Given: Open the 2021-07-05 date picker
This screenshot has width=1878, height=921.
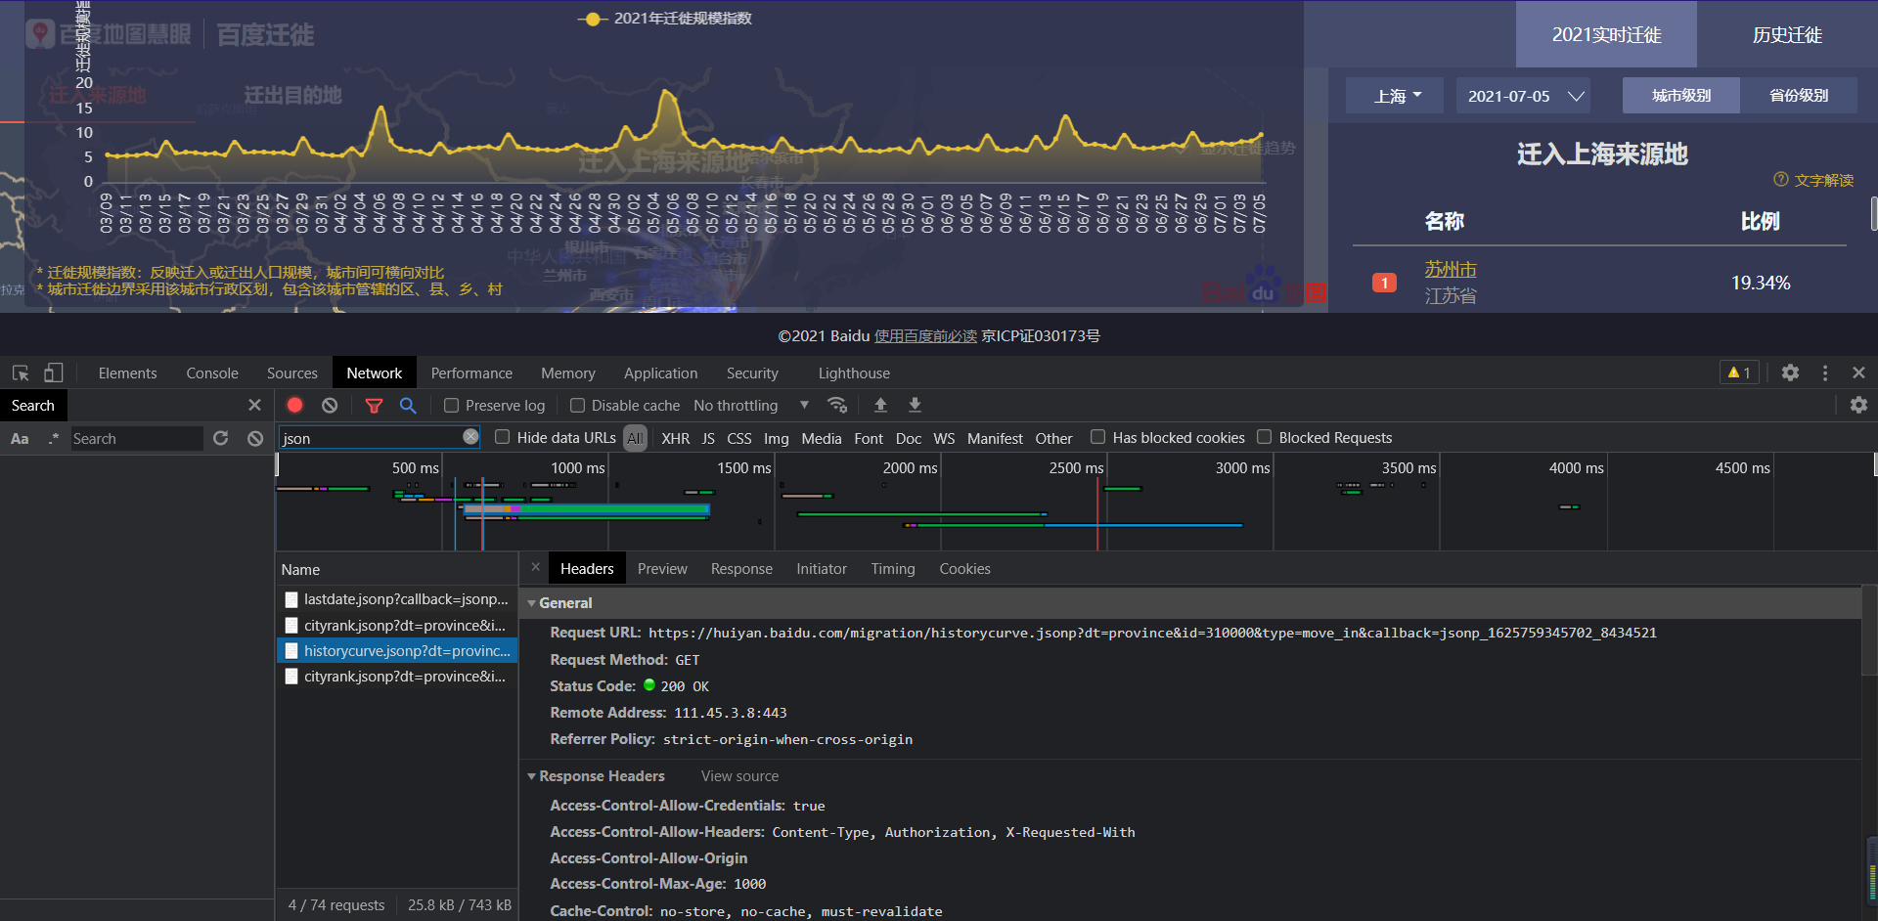Looking at the screenshot, I should click(x=1523, y=96).
